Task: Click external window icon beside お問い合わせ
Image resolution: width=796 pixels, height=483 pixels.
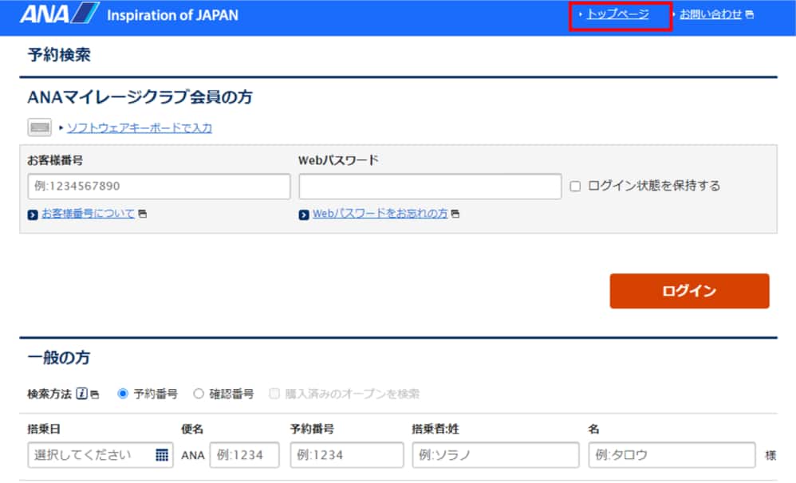Action: [x=749, y=15]
